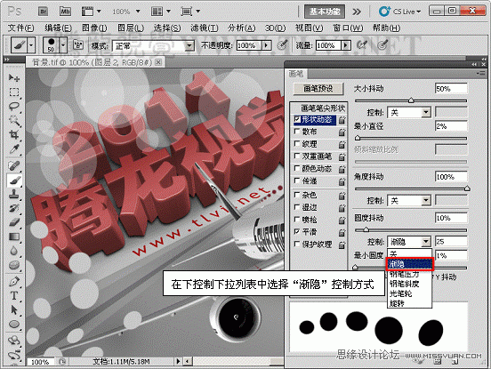Select the Crop tool
The image size is (491, 369).
pos(14,135)
